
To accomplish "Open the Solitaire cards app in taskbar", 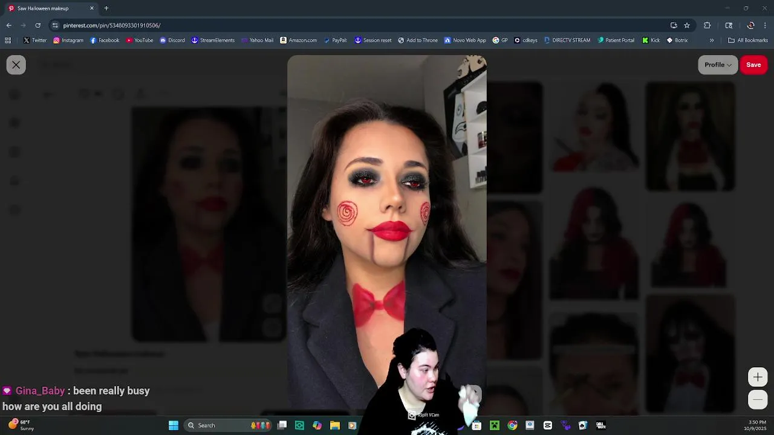I will point(583,425).
